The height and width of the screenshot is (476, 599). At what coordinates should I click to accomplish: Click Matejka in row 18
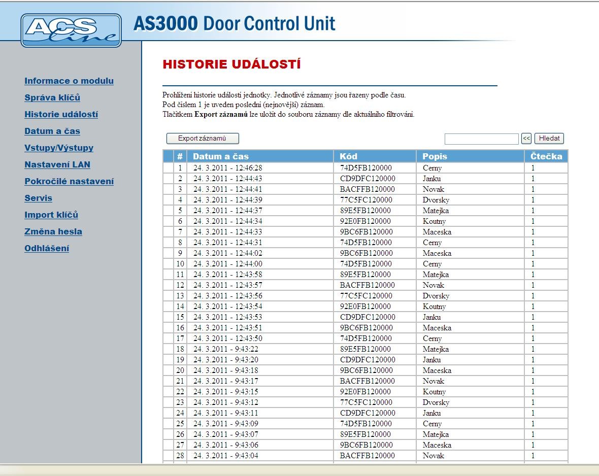coord(436,349)
